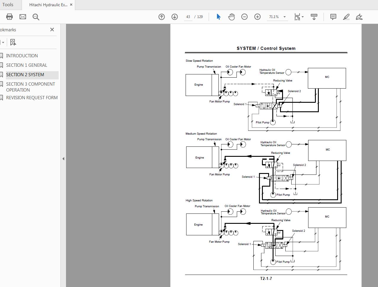Switch to the Tools tab
This screenshot has height=287, width=378.
click(x=8, y=5)
